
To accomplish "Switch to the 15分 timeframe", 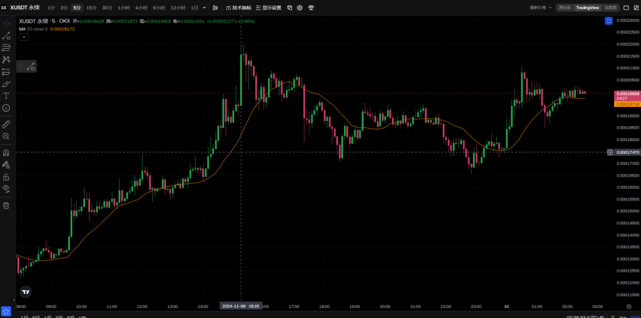I will (91, 7).
